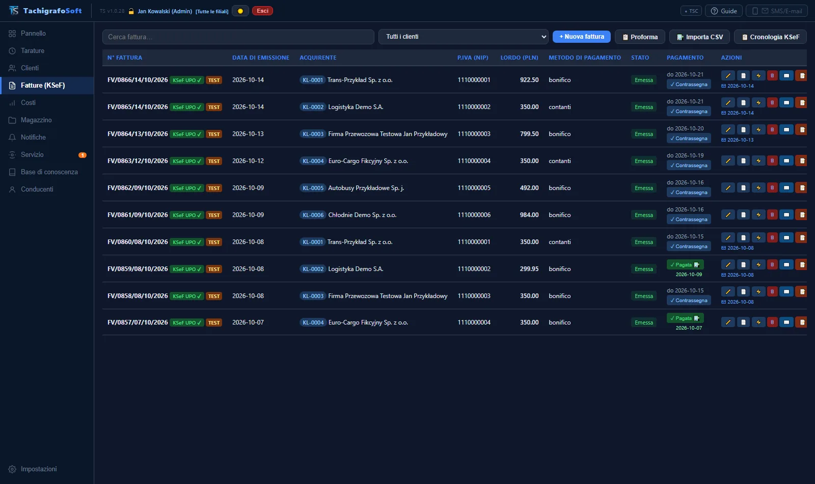This screenshot has width=815, height=484.
Task: Open Cronologia KSeF history
Action: (771, 37)
